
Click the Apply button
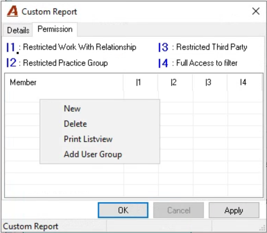click(234, 210)
